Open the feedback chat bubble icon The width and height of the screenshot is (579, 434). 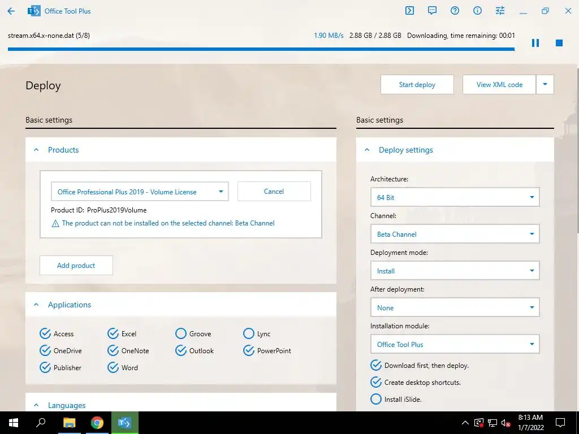[x=432, y=11]
